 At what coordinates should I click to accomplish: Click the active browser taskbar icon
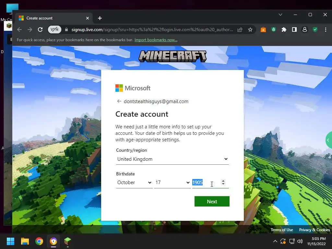[53, 241]
